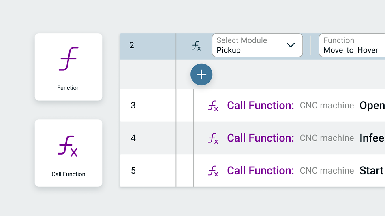Image resolution: width=385 pixels, height=216 pixels.
Task: Select row number 2
Action: coord(132,45)
